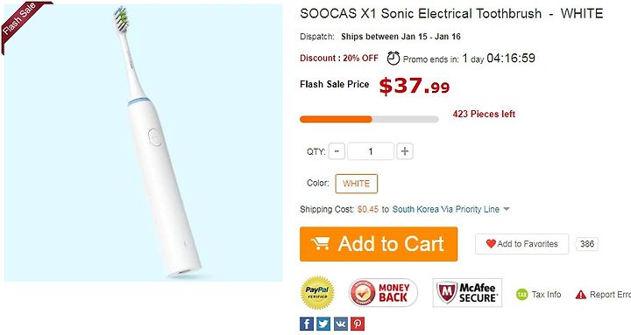
Task: Share product on Twitter icon
Action: pos(323,324)
